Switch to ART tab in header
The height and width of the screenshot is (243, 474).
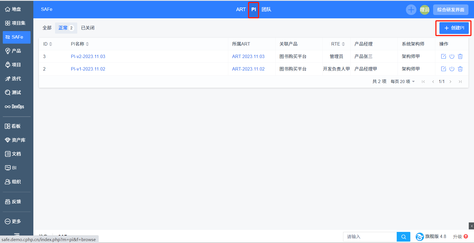[x=241, y=9]
